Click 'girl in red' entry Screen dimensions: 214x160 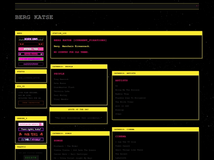click(x=122, y=106)
